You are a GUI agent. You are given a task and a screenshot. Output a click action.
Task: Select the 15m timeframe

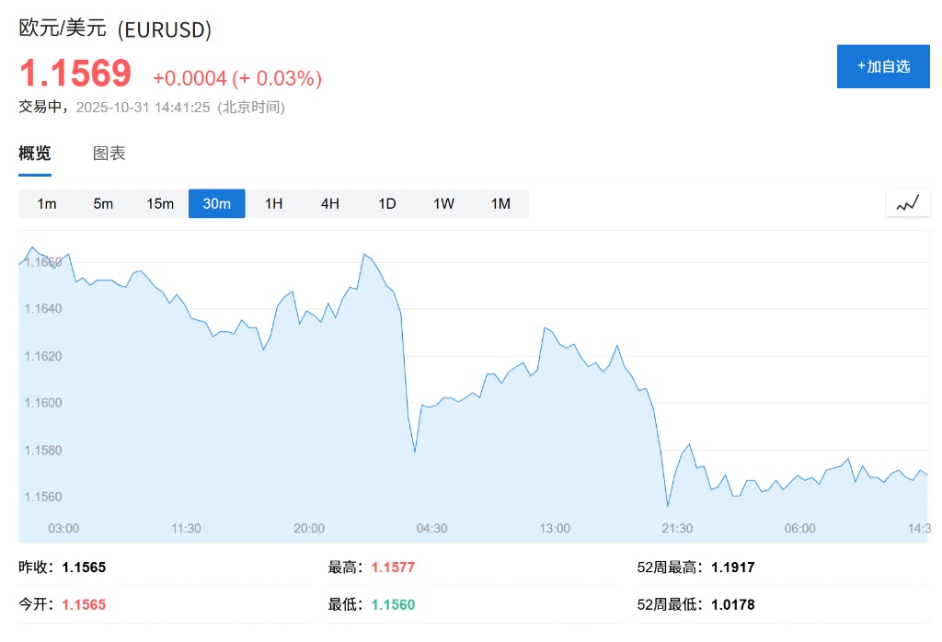click(x=160, y=203)
